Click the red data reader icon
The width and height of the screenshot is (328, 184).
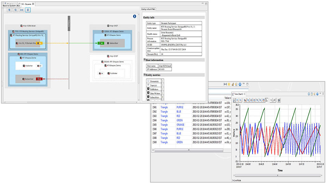coord(39,79)
